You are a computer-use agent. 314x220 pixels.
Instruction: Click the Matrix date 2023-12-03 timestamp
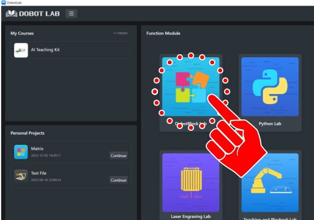[46, 155]
